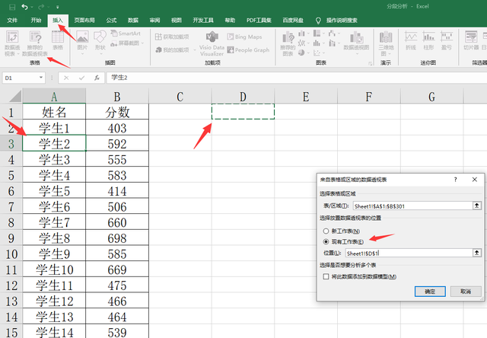The image size is (487, 338).
Task: Click the 确定 OK button
Action: pyautogui.click(x=430, y=292)
